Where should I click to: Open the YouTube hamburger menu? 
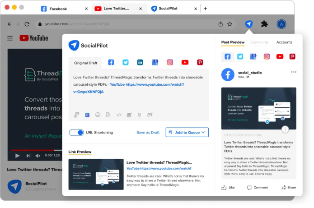10,38
